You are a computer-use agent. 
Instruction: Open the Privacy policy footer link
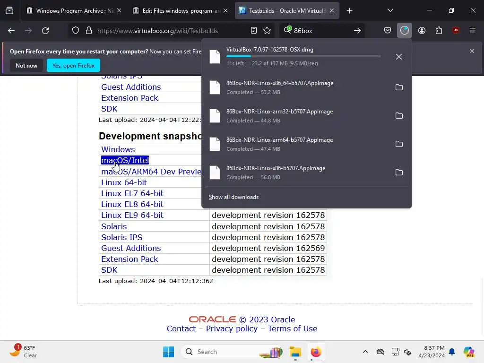point(232,328)
